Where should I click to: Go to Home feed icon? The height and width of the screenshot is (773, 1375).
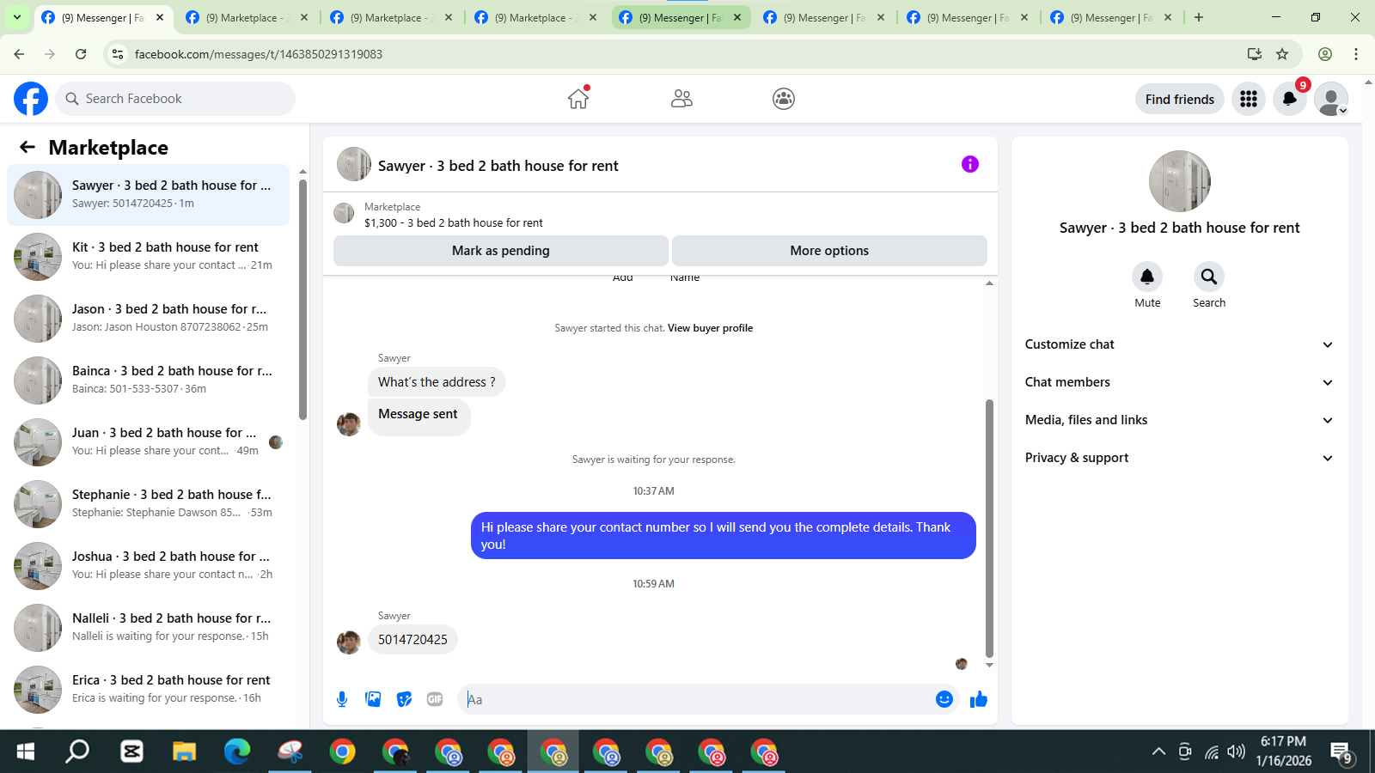(x=578, y=99)
